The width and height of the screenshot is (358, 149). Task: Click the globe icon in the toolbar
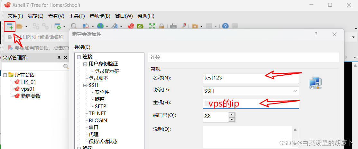[x=100, y=26]
